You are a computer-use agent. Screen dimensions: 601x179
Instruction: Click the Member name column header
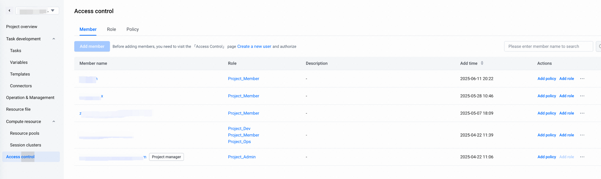[93, 63]
